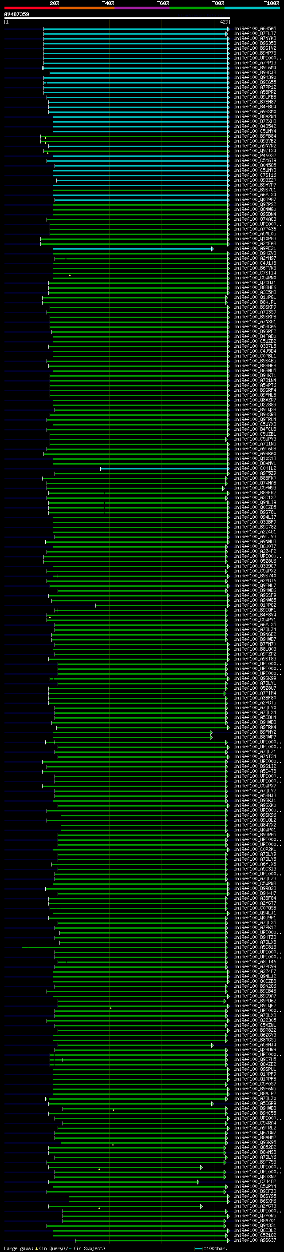This screenshot has height=1252, width=284.
Task: Select the UniRef100_B9HCJ8 label
Action: (x=255, y=72)
